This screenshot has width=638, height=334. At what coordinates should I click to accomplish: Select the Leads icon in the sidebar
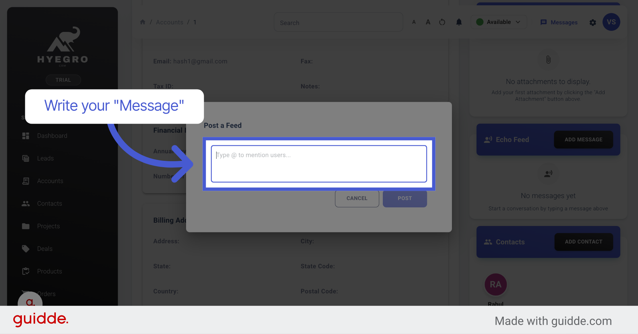(26, 158)
